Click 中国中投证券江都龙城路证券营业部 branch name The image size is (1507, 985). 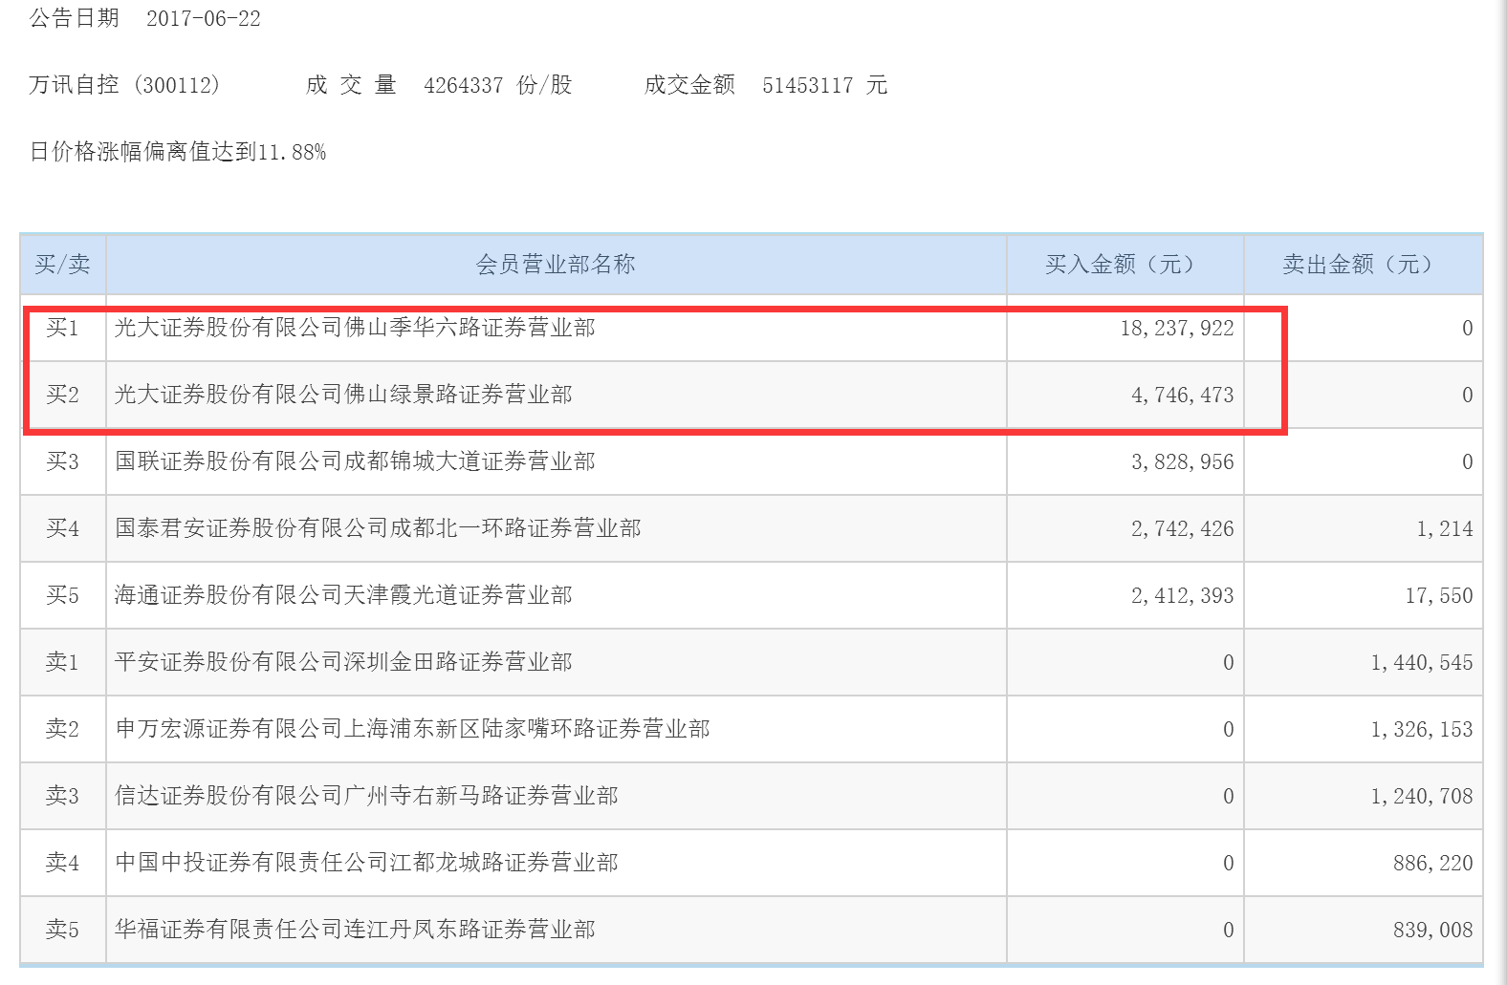(x=366, y=863)
